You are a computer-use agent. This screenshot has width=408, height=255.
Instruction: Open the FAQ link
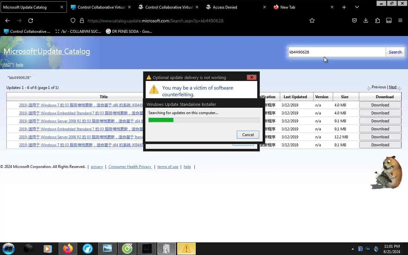click(x=7, y=64)
